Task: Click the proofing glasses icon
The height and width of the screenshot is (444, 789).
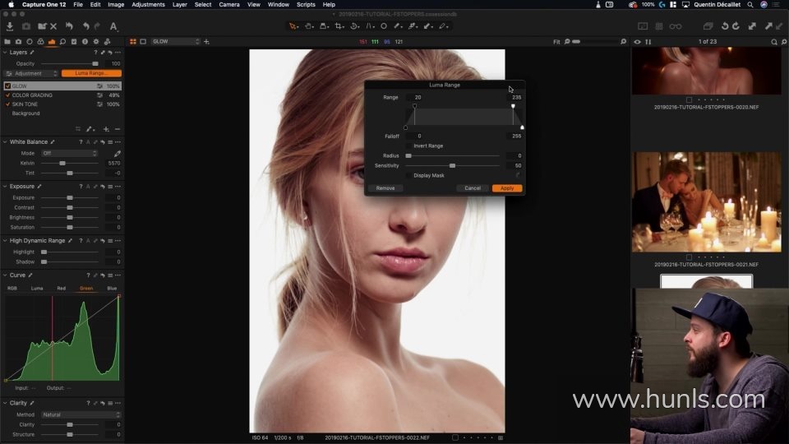Action: pyautogui.click(x=676, y=26)
